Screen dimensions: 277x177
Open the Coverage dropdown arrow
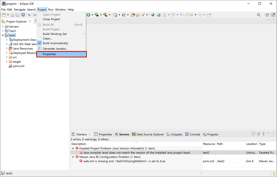coord(101,15)
